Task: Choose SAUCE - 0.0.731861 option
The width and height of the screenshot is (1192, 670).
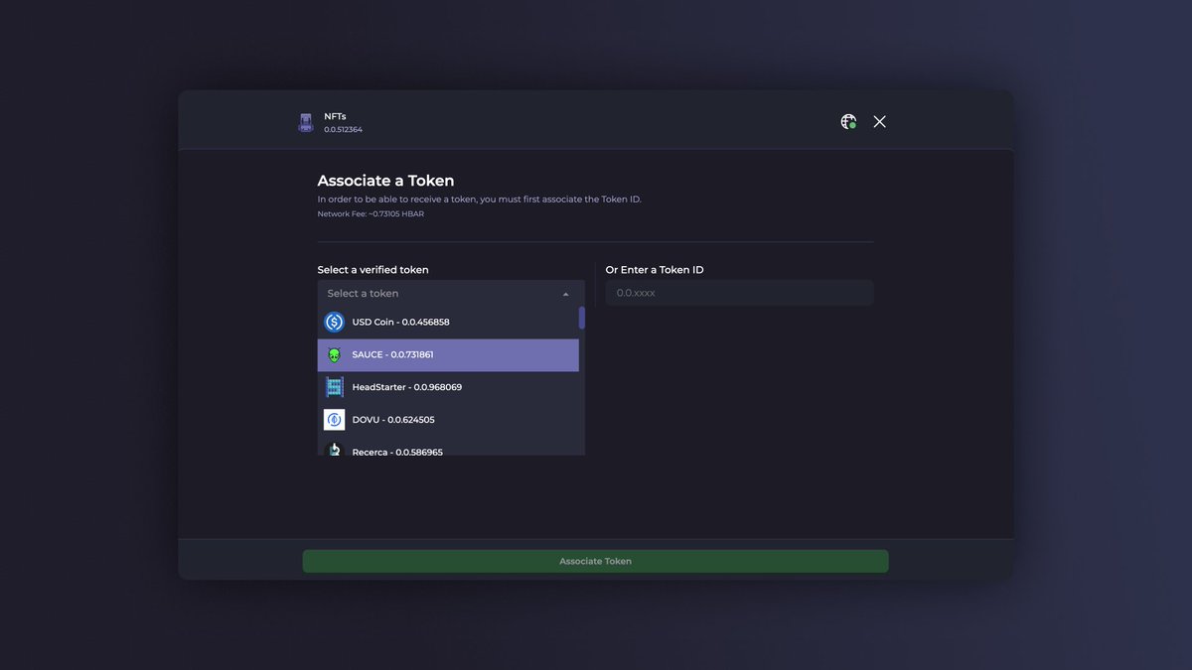Action: coord(448,355)
